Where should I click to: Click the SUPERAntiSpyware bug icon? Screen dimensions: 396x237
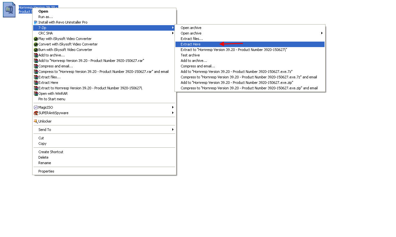pos(36,113)
